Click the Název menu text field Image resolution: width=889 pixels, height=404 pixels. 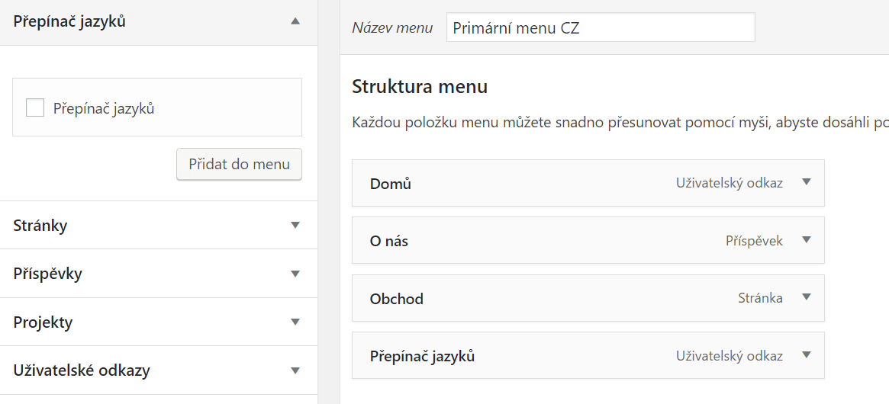tap(601, 27)
